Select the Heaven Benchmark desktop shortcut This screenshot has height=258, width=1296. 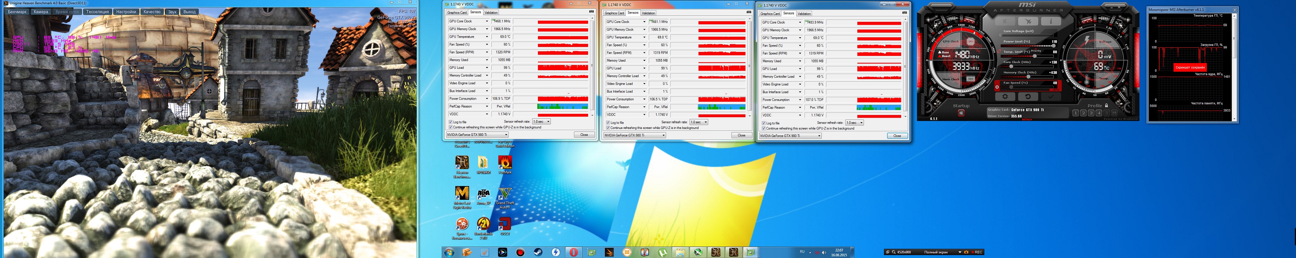[462, 167]
